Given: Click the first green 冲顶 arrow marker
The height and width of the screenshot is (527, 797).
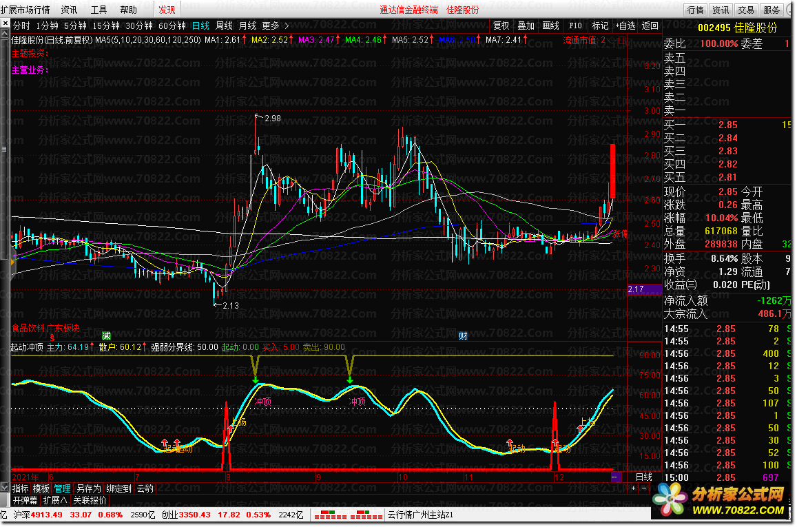Looking at the screenshot, I should [x=255, y=379].
